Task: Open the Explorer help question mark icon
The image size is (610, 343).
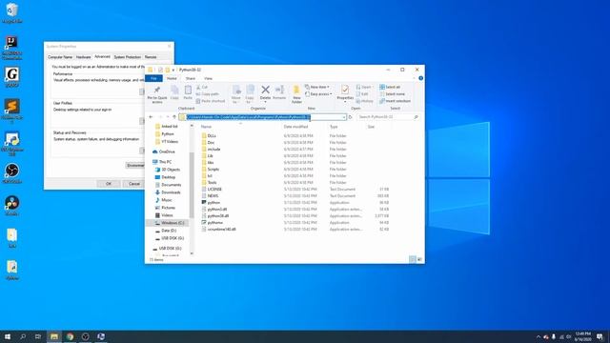Action: (421, 78)
